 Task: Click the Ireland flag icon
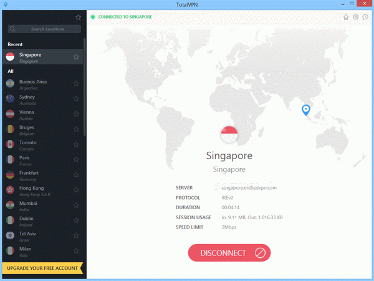pyautogui.click(x=10, y=220)
